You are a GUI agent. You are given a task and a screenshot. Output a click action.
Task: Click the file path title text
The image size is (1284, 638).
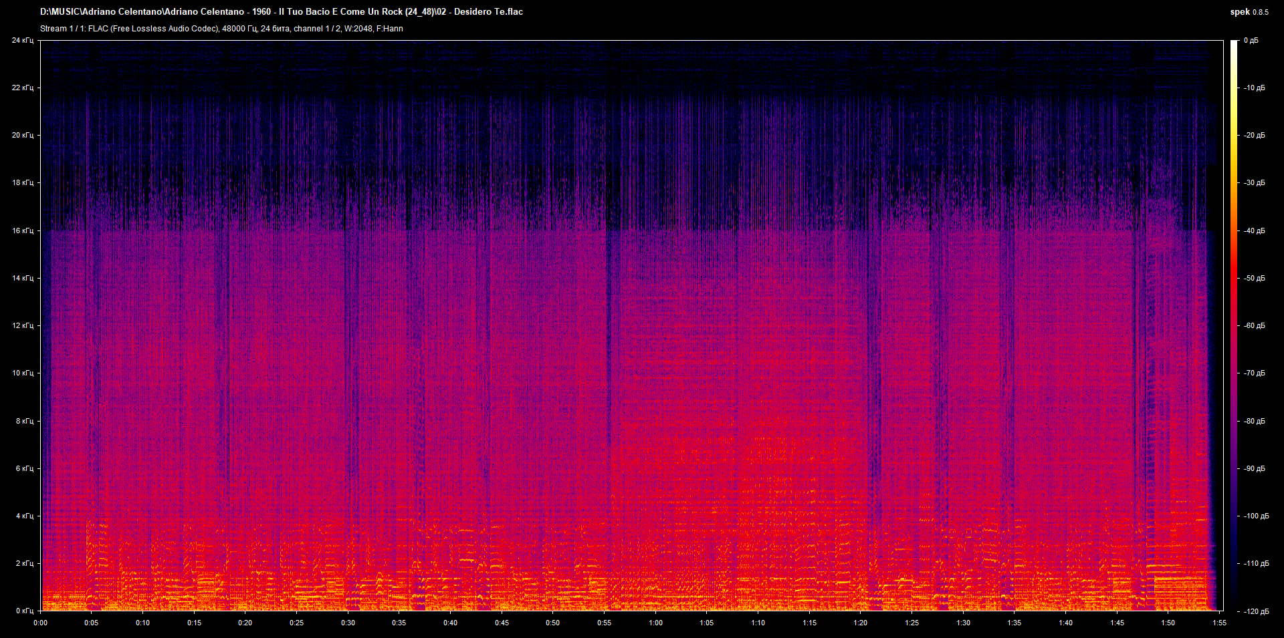(282, 11)
